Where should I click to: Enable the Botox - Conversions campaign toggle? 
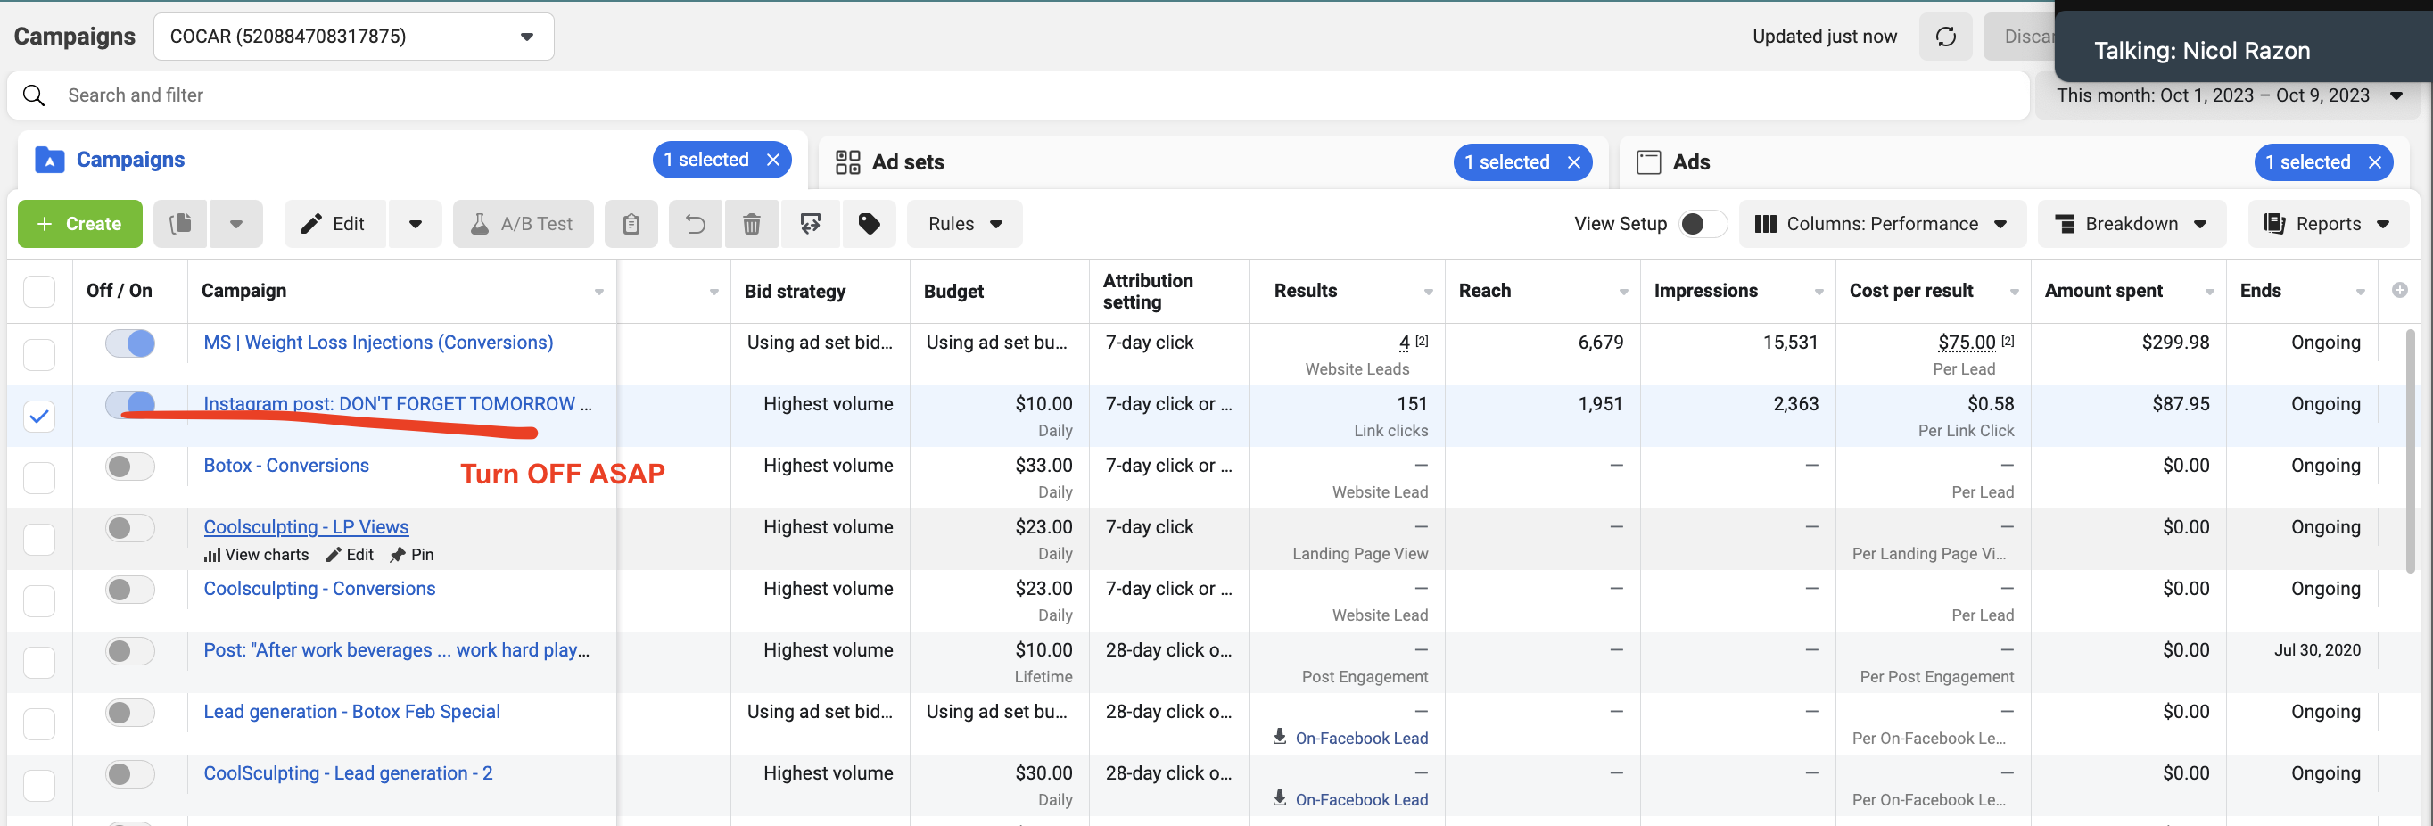pyautogui.click(x=130, y=466)
